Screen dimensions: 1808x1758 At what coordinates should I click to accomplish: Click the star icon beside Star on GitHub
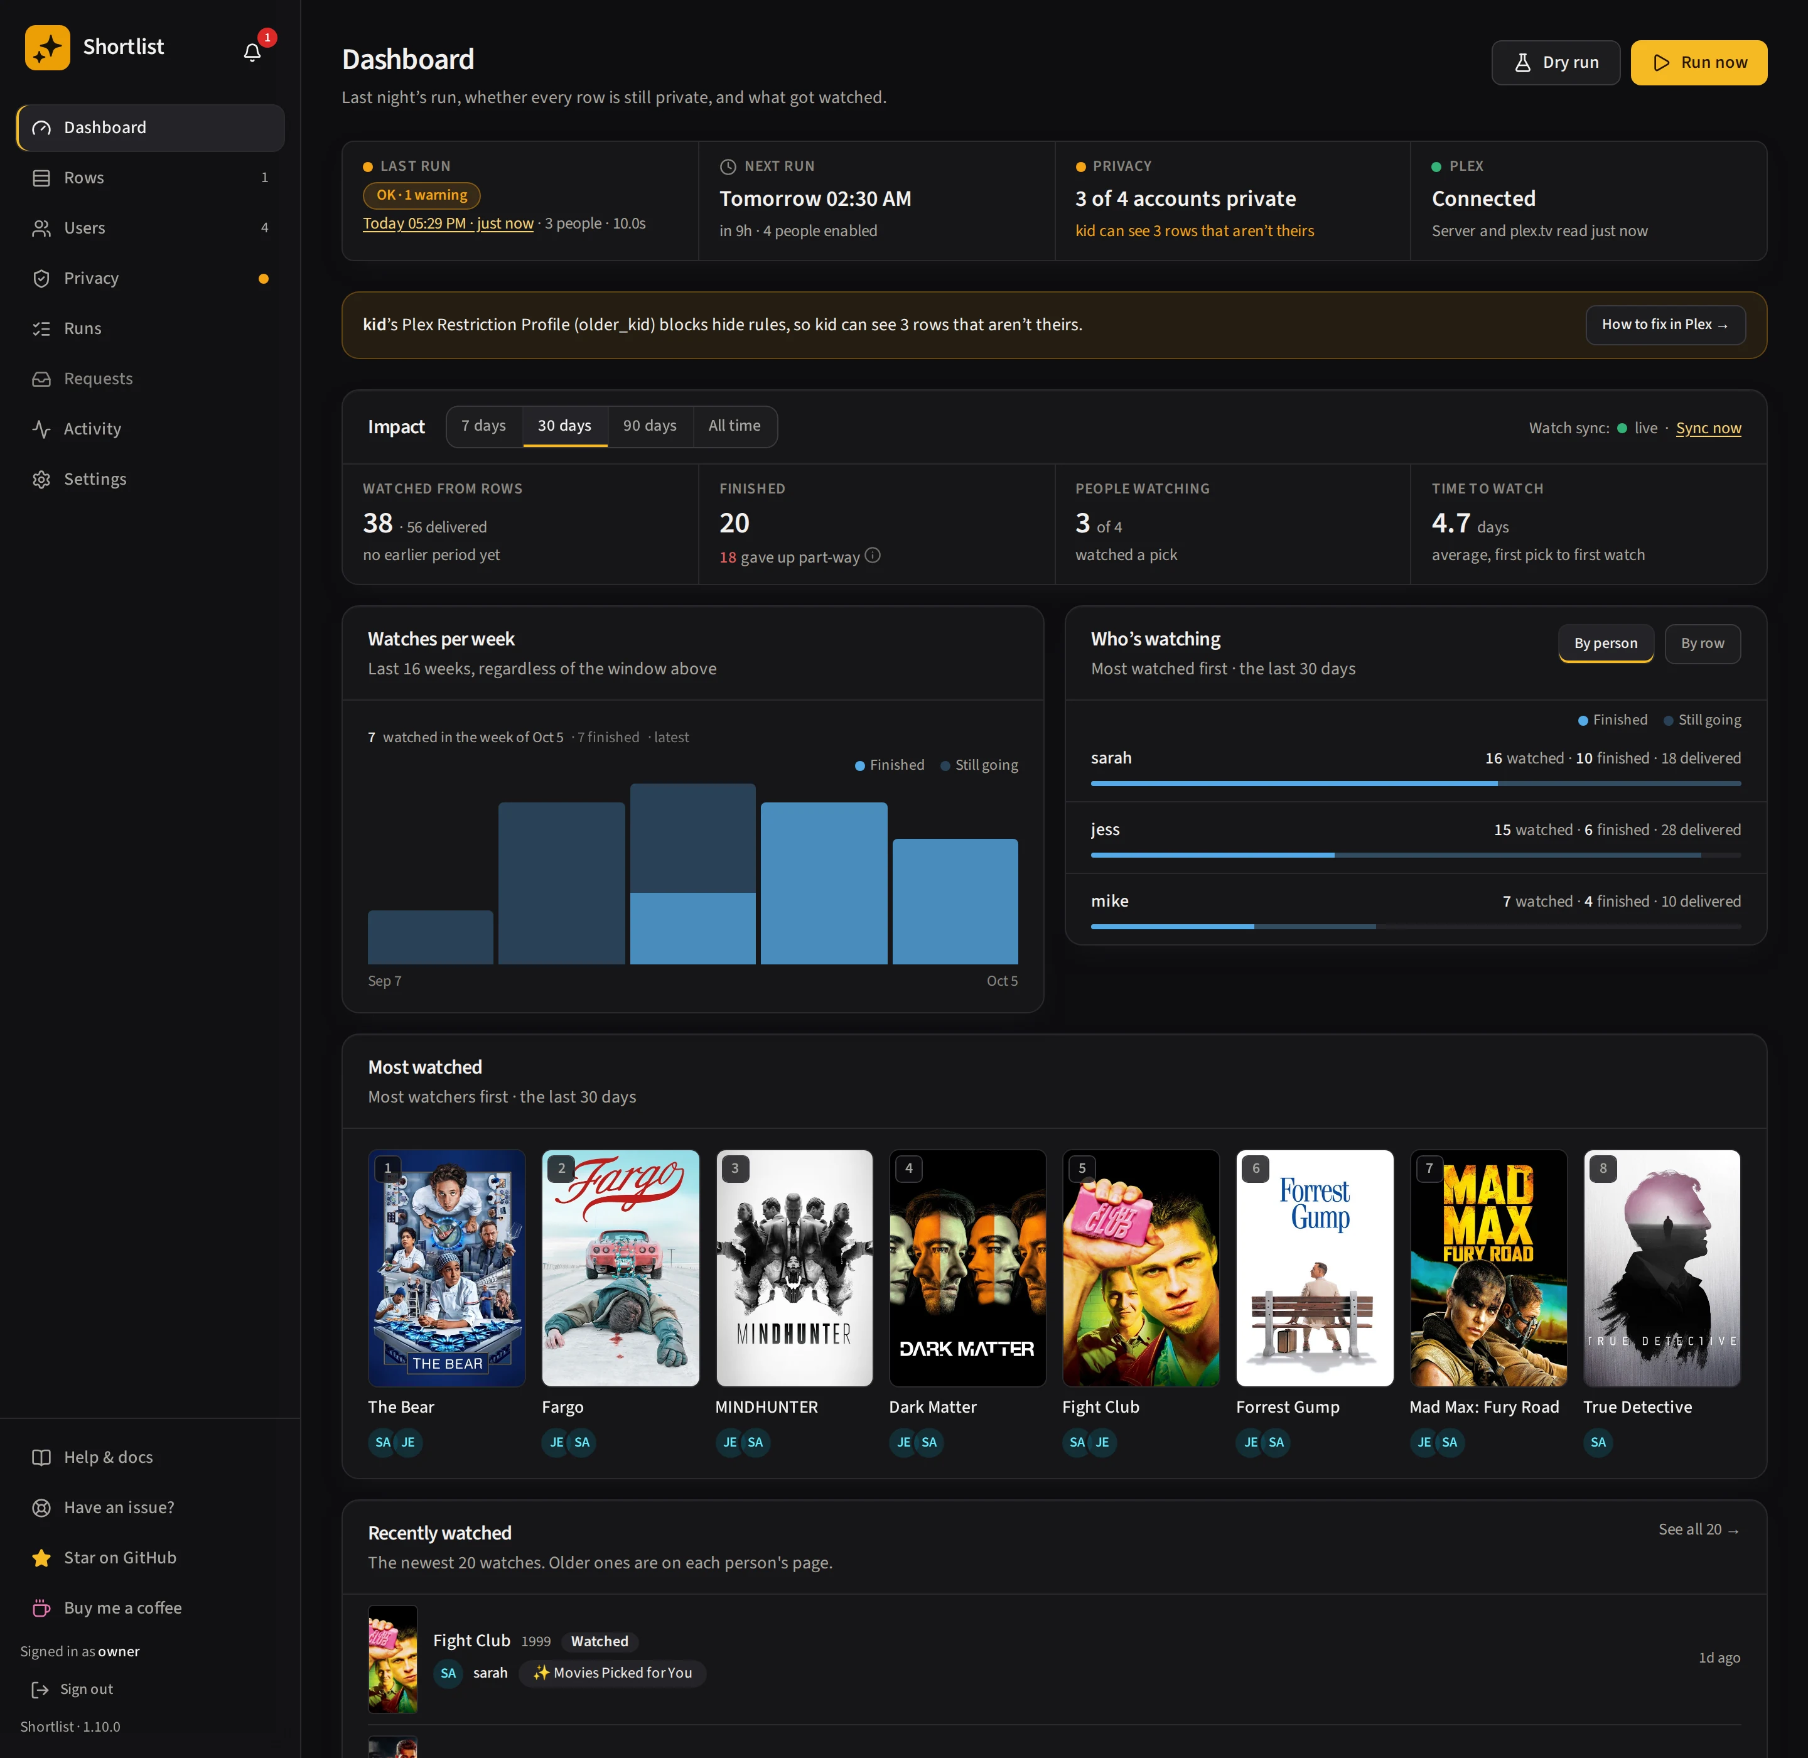point(41,1558)
